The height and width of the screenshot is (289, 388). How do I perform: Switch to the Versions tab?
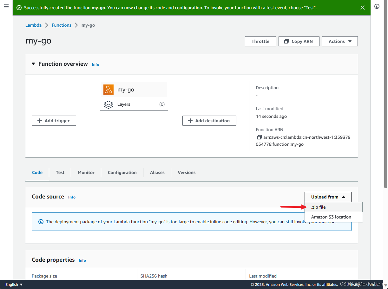coord(187,172)
